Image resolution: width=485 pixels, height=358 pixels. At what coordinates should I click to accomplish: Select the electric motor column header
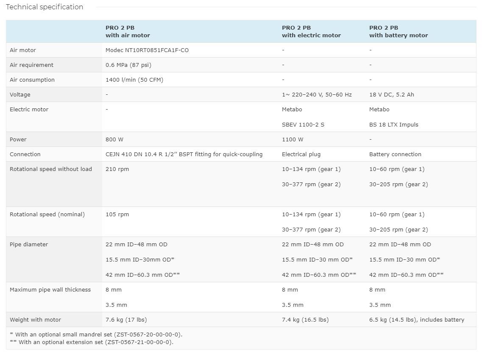[x=311, y=31]
